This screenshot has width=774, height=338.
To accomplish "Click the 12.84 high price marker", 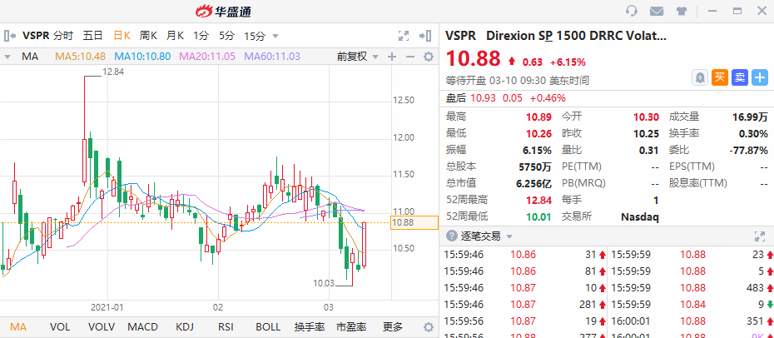I will coord(113,72).
